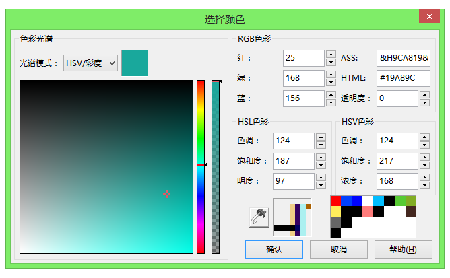450x278 pixels.
Task: Decrease HSL 色调 with down arrow
Action: point(321,145)
